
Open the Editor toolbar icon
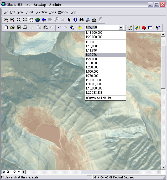click(130, 28)
